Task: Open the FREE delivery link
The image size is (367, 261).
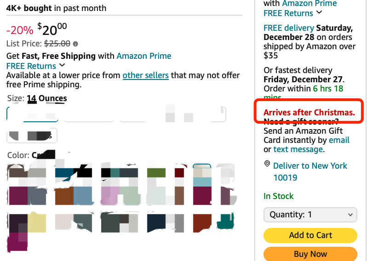Action: (x=289, y=28)
